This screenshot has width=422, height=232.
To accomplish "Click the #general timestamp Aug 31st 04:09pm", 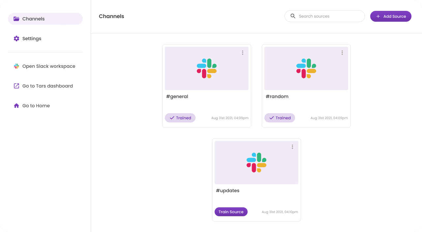I will click(230, 118).
